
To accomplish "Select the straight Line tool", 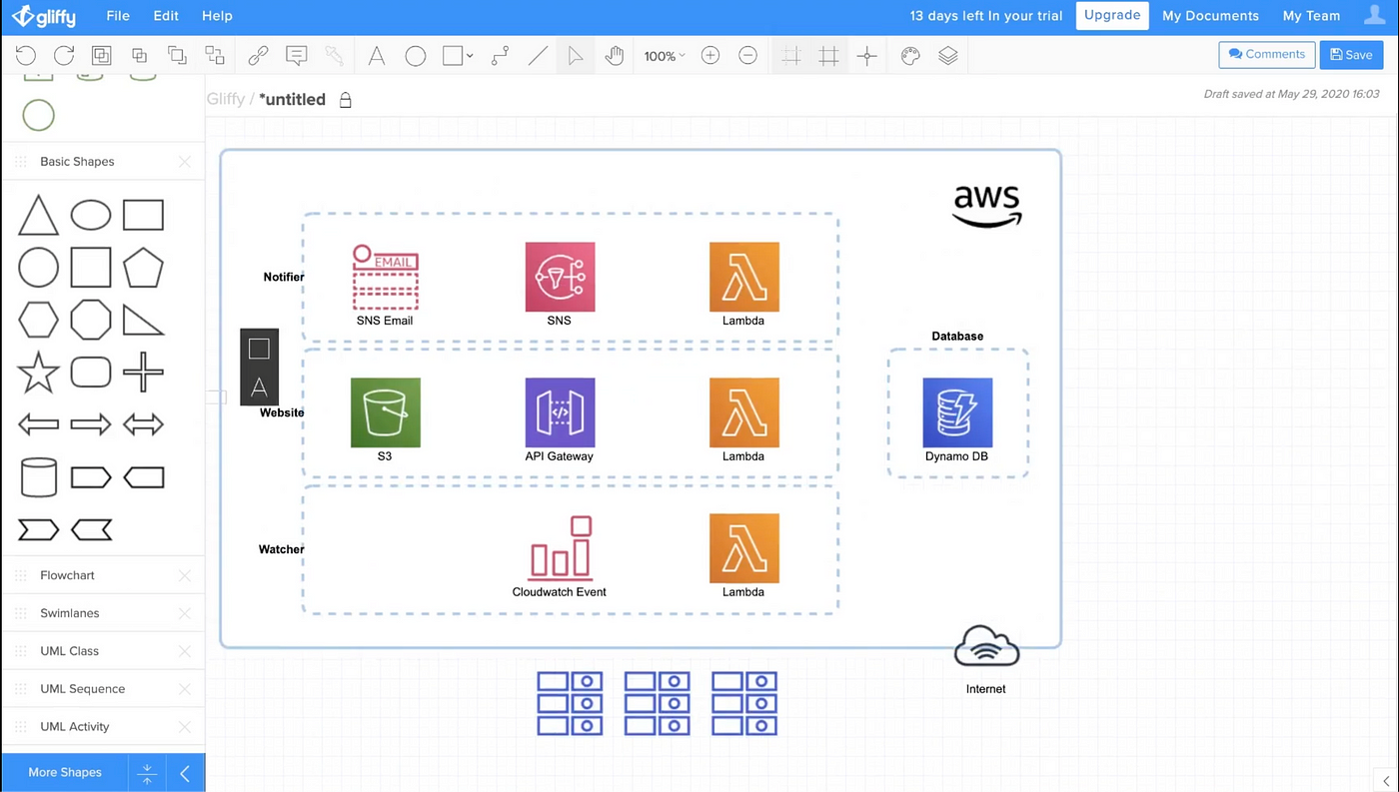I will tap(538, 56).
